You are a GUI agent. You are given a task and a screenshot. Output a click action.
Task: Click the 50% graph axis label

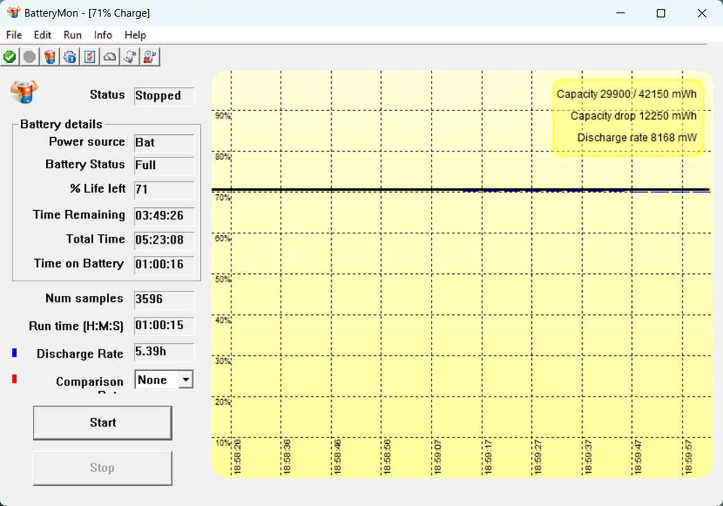pos(223,279)
